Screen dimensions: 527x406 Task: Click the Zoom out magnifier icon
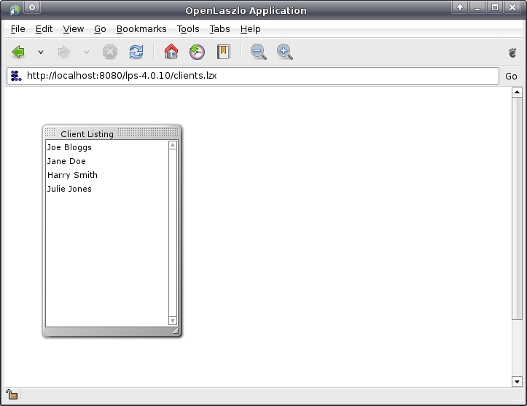(258, 52)
